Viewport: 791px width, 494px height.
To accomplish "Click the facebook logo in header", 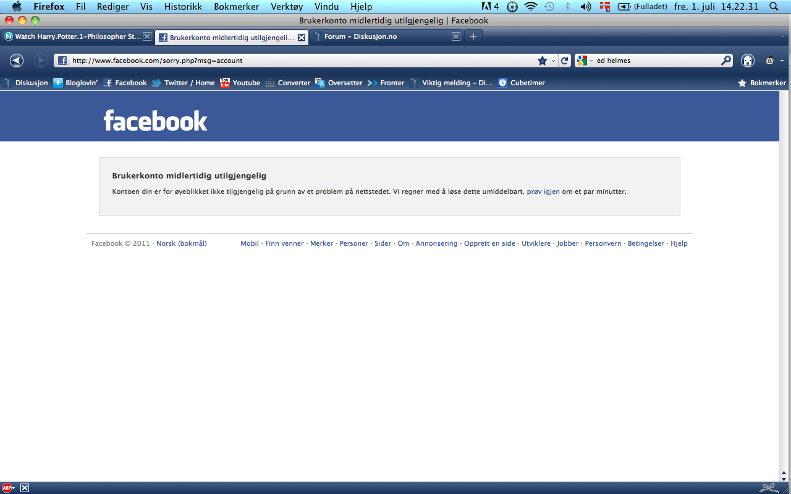I will 156,120.
